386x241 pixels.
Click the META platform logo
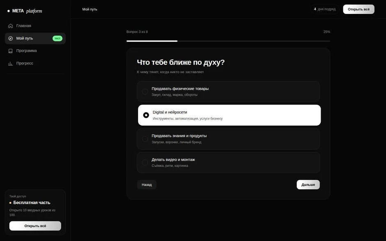25,11
